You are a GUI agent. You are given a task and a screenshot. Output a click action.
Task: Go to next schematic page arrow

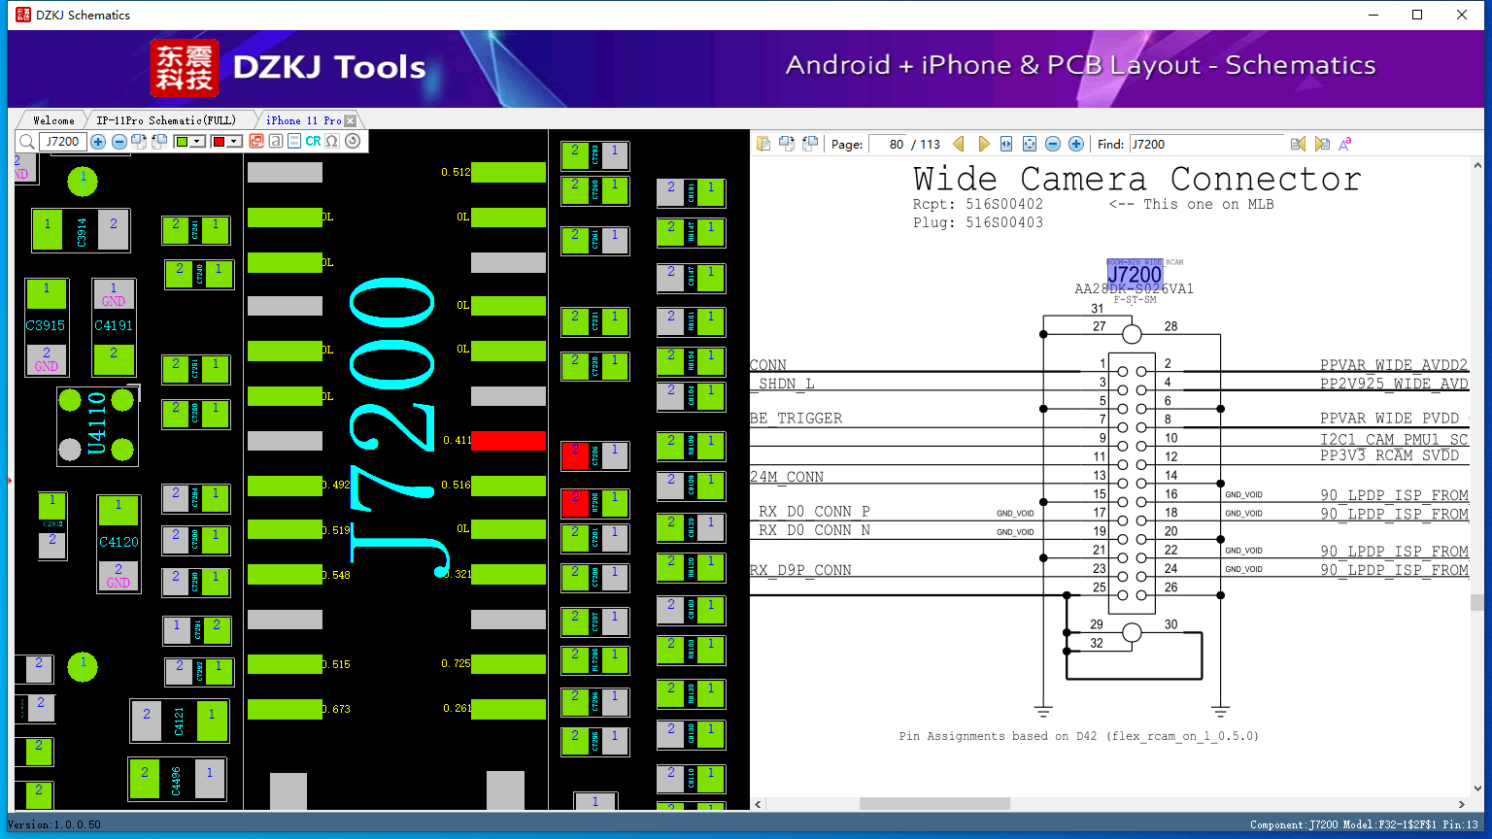(983, 144)
